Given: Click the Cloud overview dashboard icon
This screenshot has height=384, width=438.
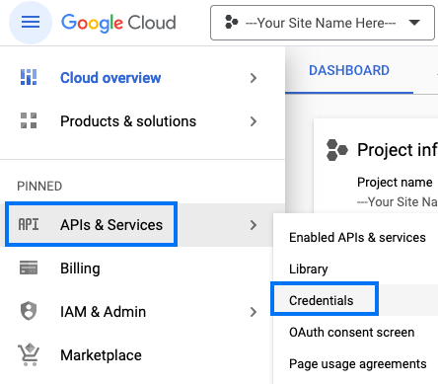Looking at the screenshot, I should point(29,77).
